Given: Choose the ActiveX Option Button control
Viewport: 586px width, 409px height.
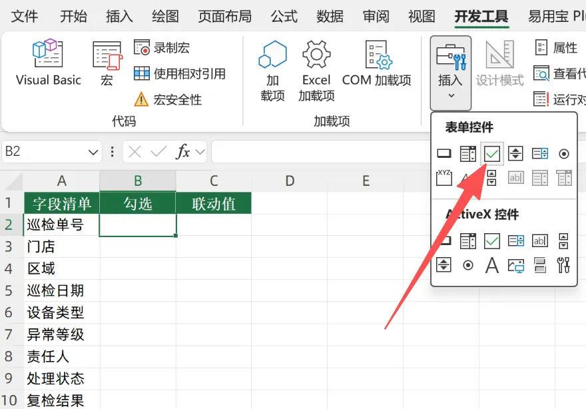Looking at the screenshot, I should point(468,265).
